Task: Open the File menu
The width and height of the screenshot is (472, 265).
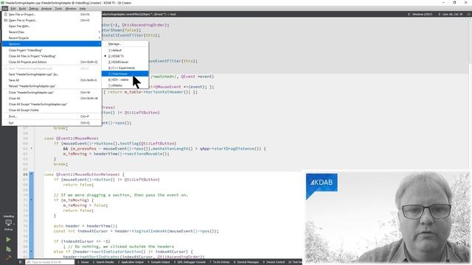Action: pos(5,8)
